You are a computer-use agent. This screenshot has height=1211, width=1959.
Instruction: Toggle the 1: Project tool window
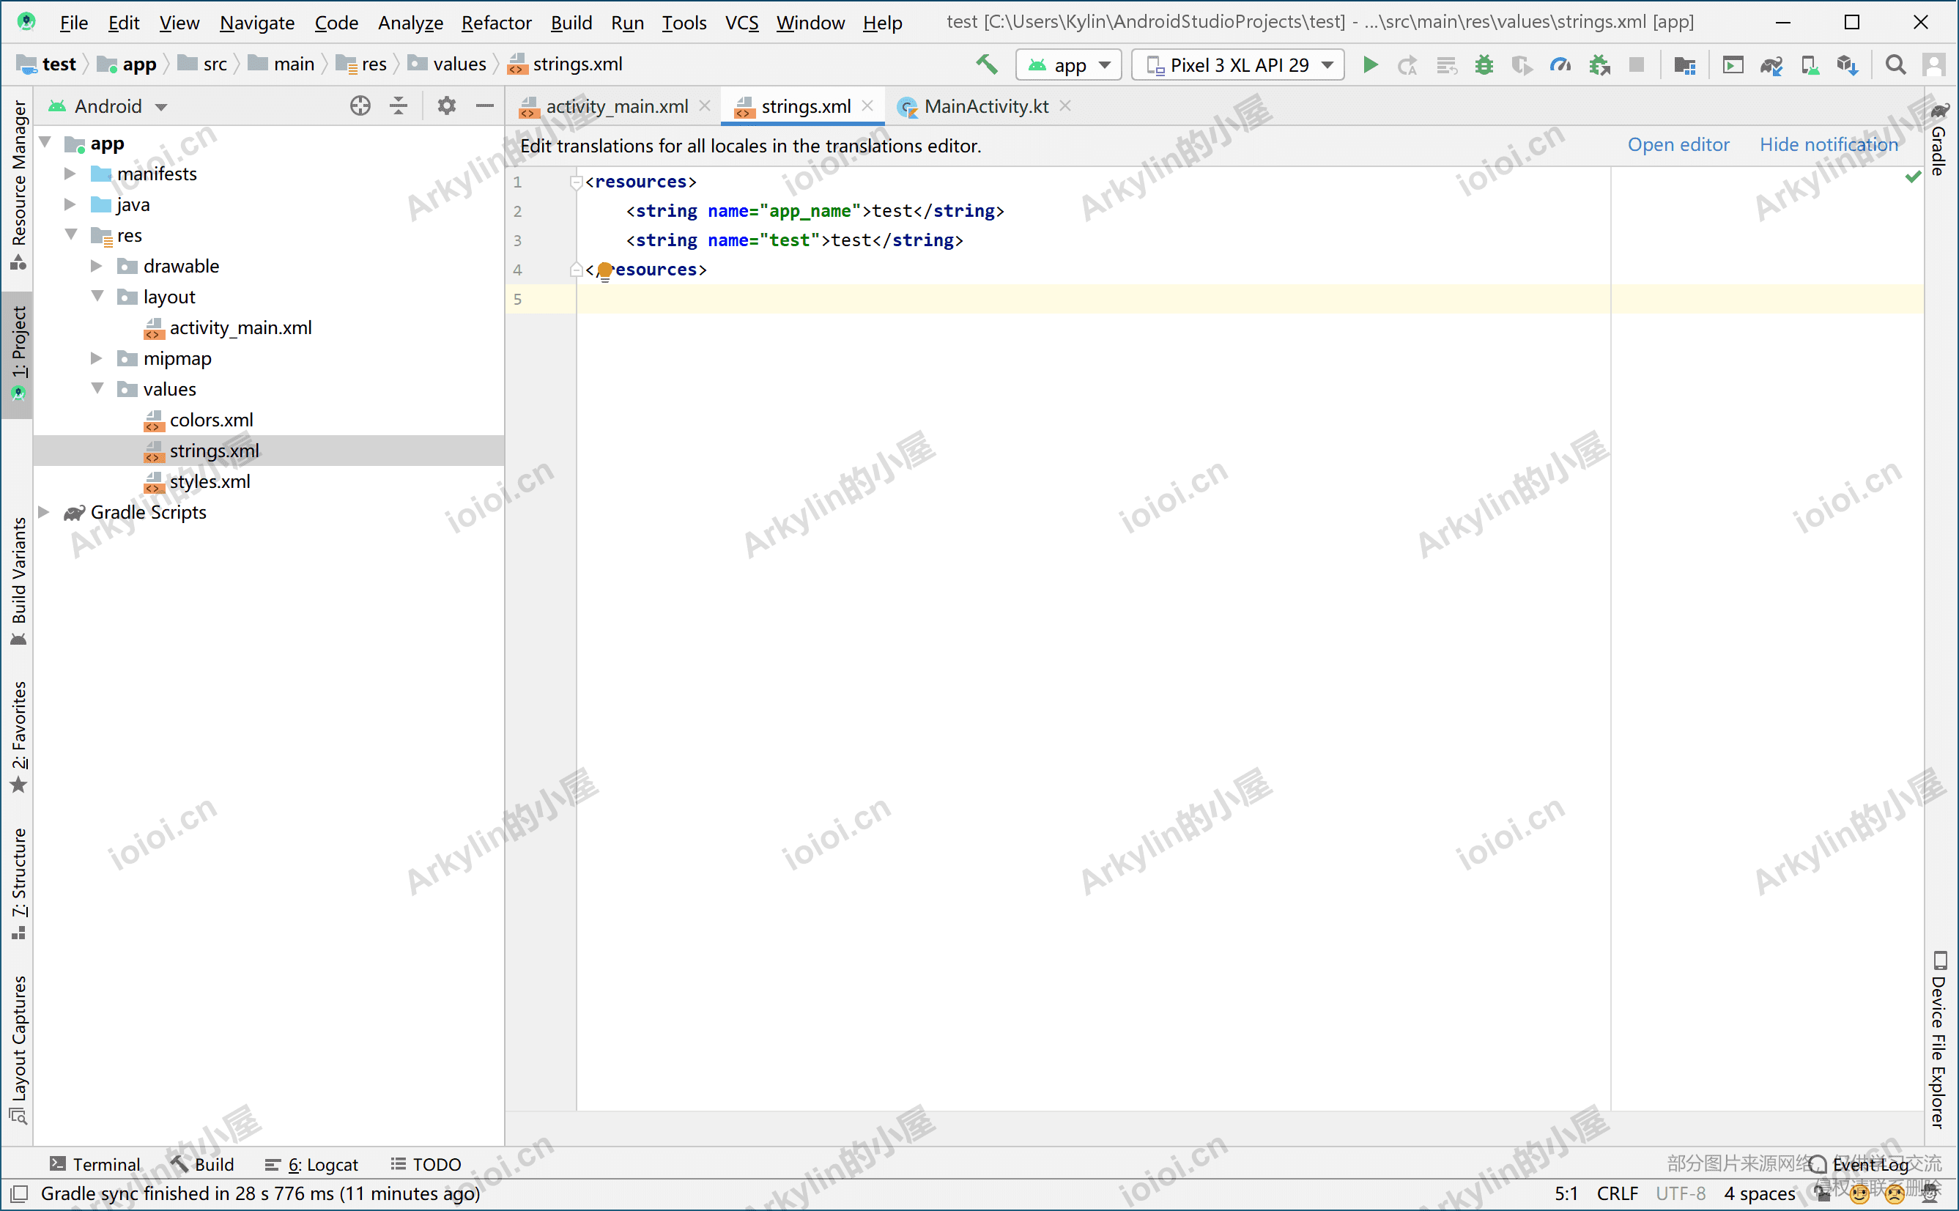tap(18, 353)
